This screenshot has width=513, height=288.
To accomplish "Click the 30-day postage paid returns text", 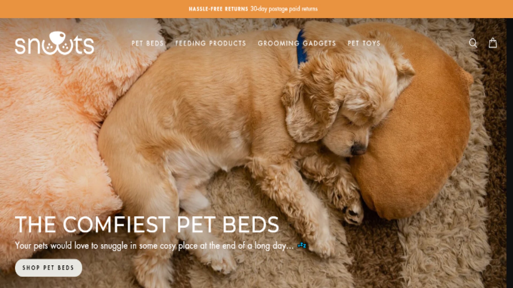I will coord(284,9).
